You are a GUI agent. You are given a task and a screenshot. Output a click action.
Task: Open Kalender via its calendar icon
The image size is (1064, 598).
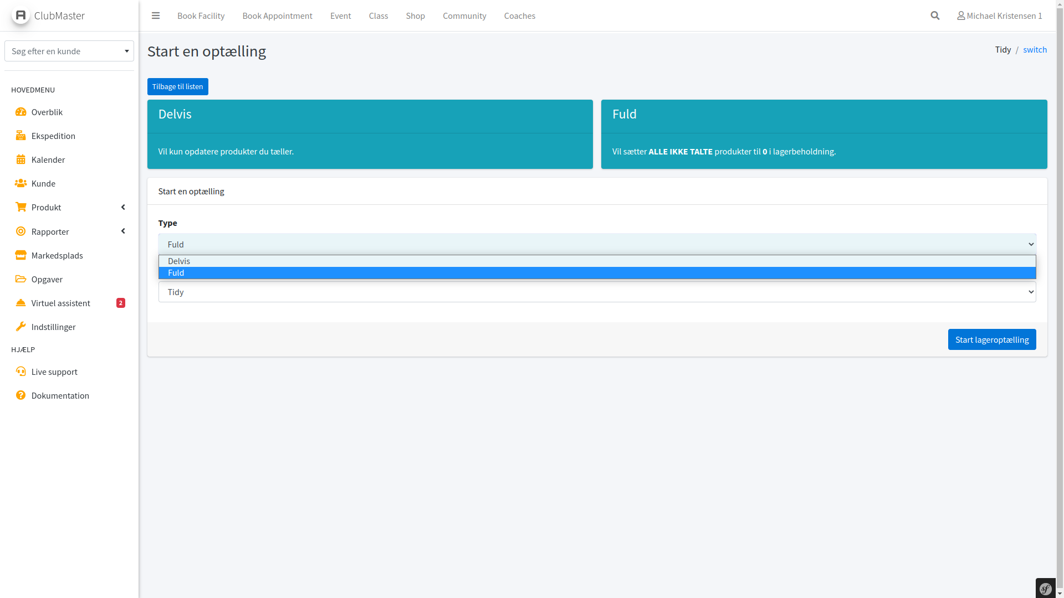(21, 159)
